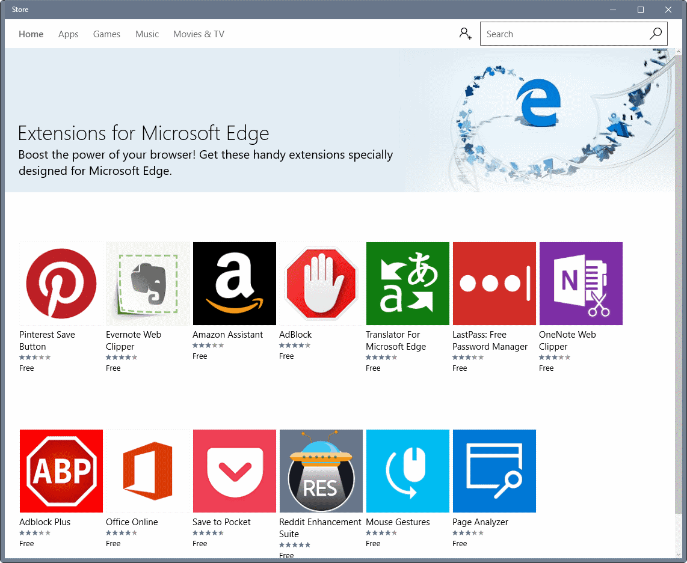Screen dimensions: 687x563
Task: Open Translator For Microsoft Edge icon
Action: tap(408, 284)
